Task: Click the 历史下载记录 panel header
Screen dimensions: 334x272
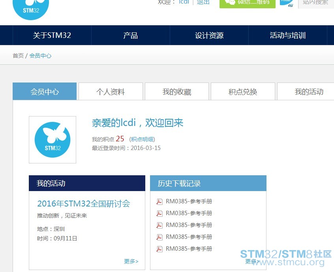Action: pyautogui.click(x=208, y=183)
